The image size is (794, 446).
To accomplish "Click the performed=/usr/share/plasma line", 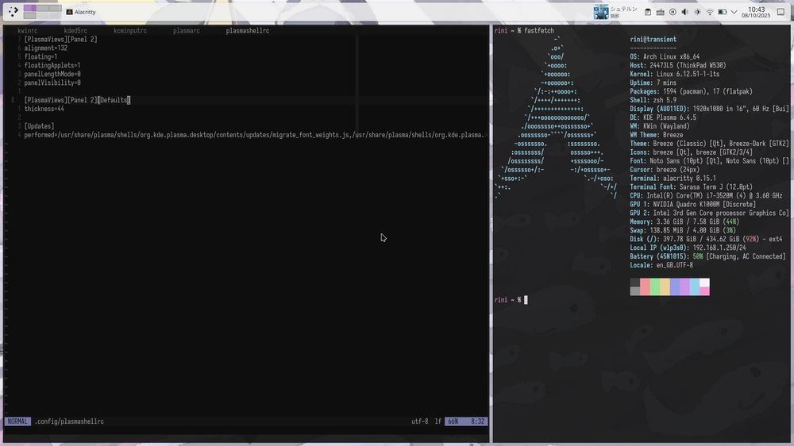I will (255, 135).
